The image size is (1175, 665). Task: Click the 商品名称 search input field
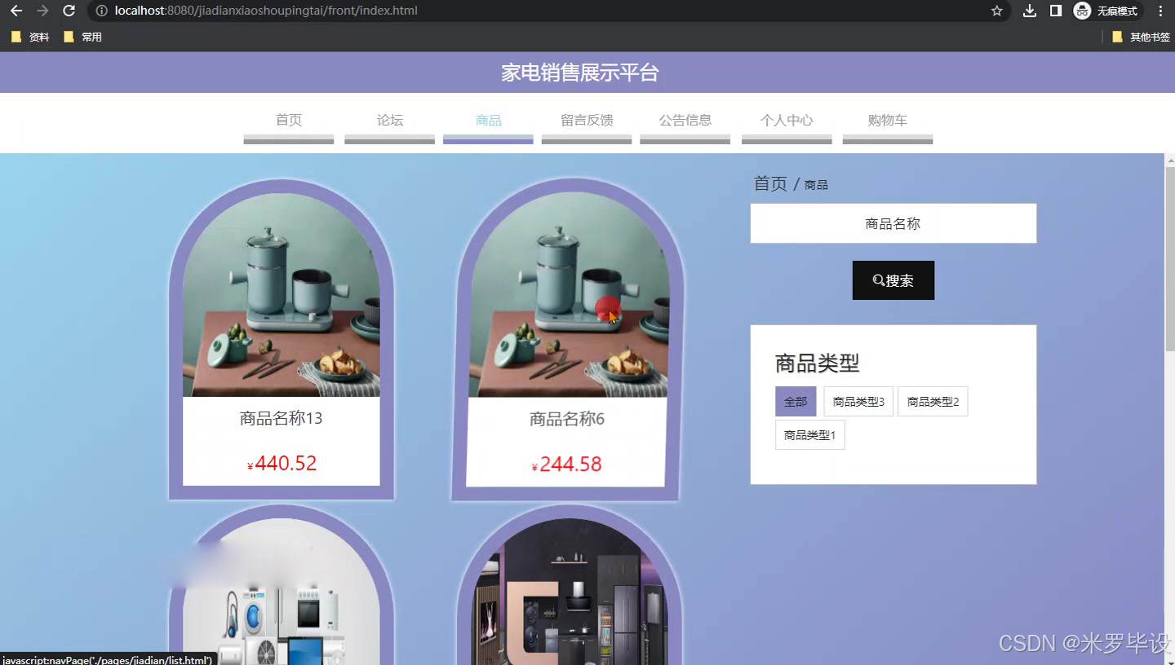893,222
